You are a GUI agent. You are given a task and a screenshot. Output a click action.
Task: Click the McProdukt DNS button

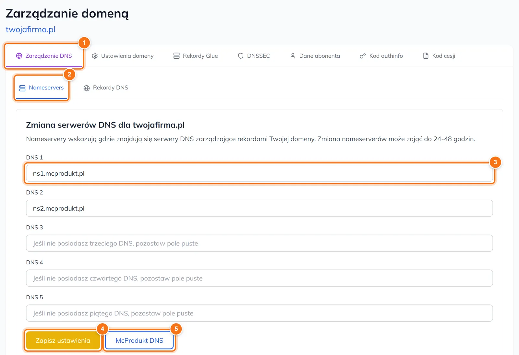pyautogui.click(x=139, y=340)
